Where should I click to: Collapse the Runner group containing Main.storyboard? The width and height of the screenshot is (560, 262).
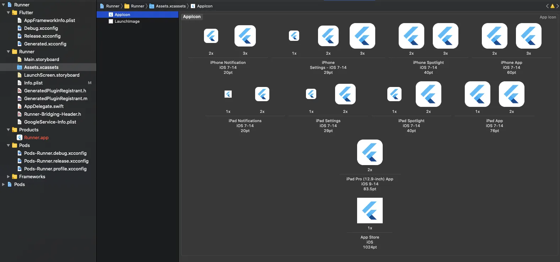(x=9, y=51)
